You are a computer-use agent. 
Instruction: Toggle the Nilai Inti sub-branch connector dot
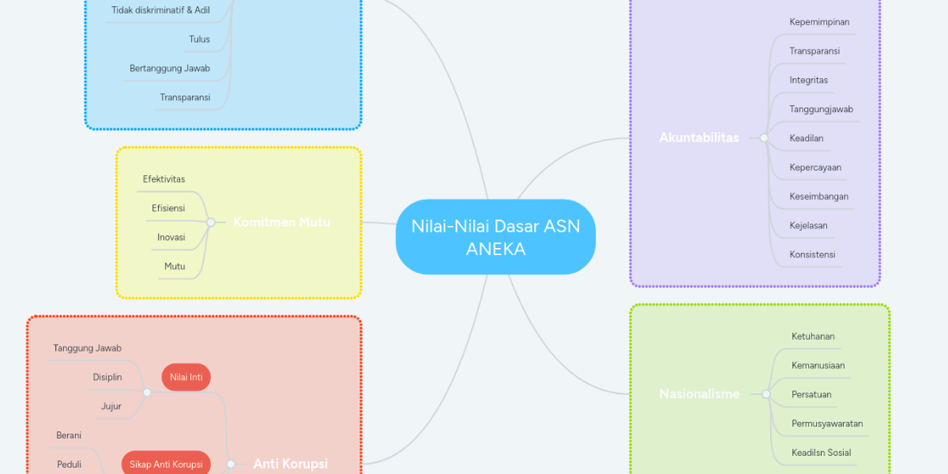click(x=147, y=391)
